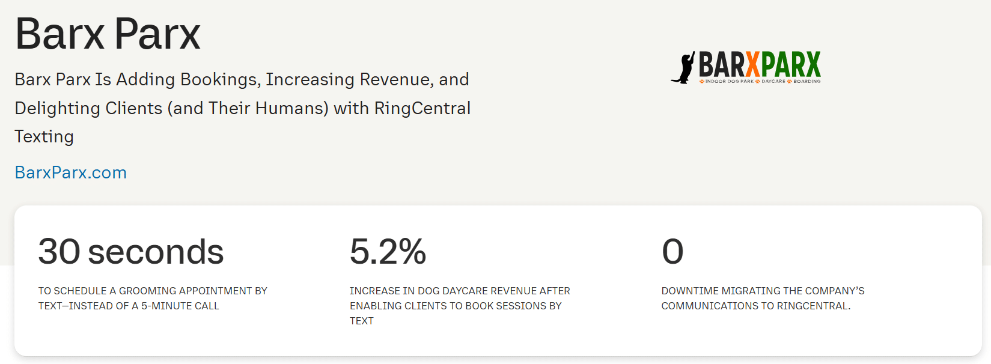The width and height of the screenshot is (991, 364).
Task: Click the dog silhouette in the logo
Action: coord(684,67)
